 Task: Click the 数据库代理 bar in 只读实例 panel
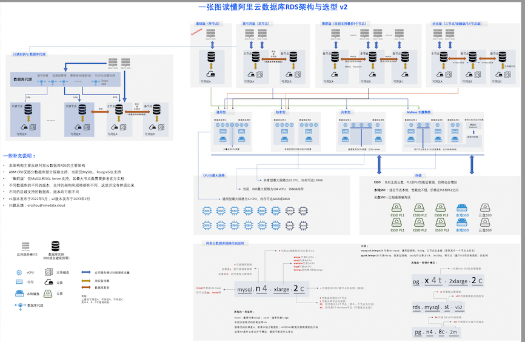65,79
